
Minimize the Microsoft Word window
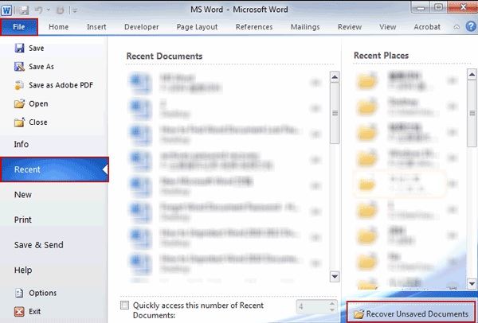[x=421, y=8]
